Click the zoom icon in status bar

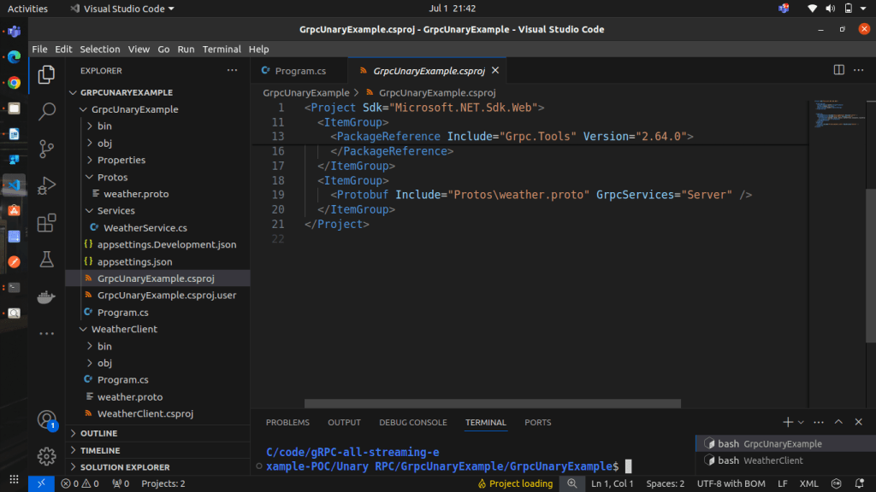[x=572, y=483]
